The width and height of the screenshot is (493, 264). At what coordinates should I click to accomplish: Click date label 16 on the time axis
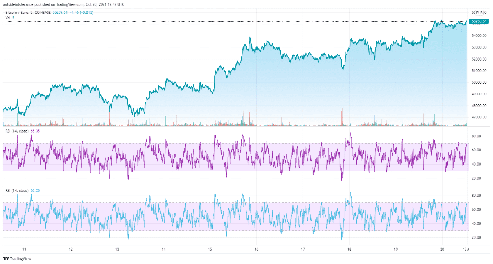(256, 249)
